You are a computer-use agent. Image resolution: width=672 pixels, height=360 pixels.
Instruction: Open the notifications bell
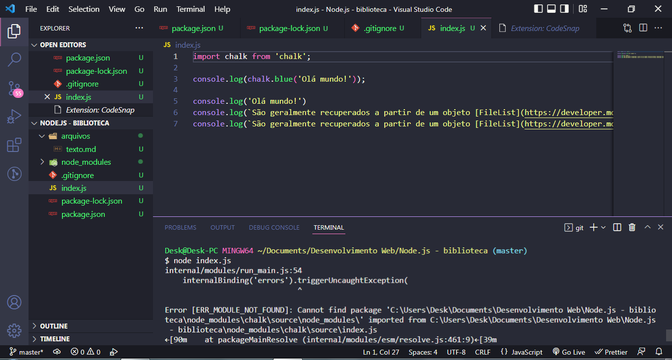(x=659, y=352)
